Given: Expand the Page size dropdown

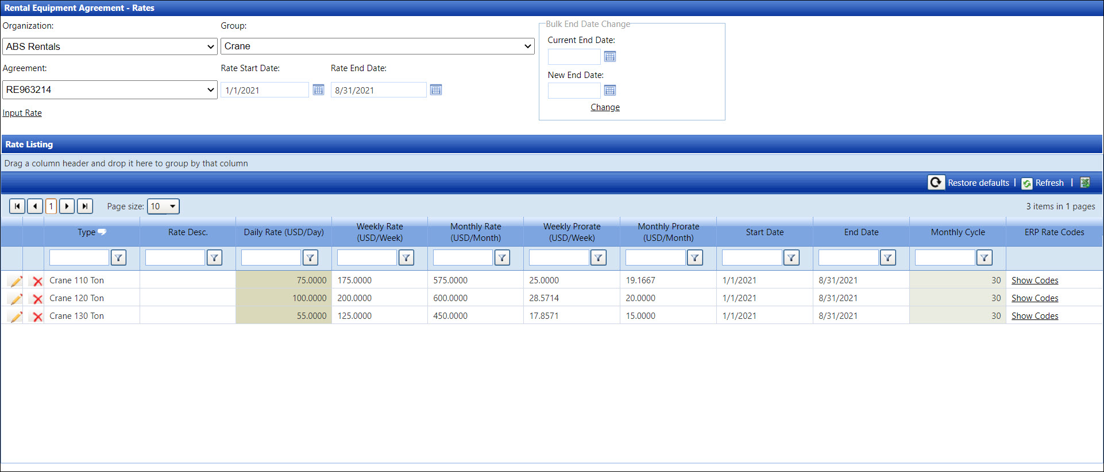Looking at the screenshot, I should [172, 206].
